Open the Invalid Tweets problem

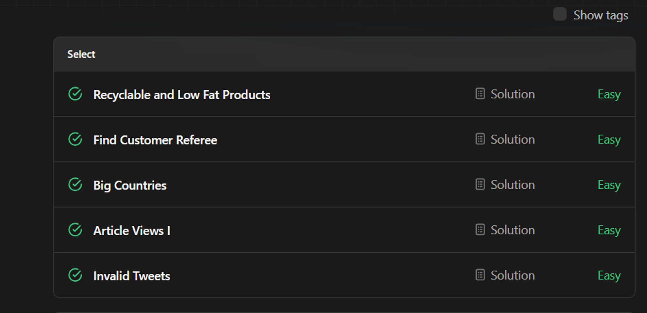pyautogui.click(x=131, y=276)
